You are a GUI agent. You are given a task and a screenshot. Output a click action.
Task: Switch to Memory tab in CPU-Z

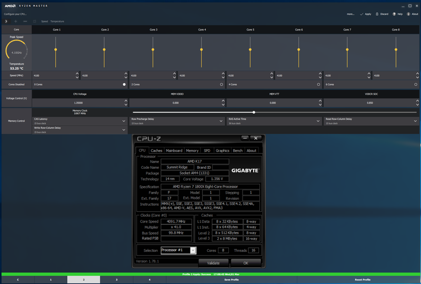192,150
